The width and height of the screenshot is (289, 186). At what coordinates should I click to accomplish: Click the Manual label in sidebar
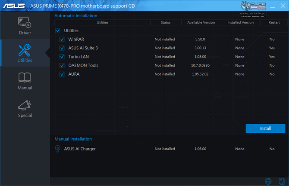pos(25,88)
